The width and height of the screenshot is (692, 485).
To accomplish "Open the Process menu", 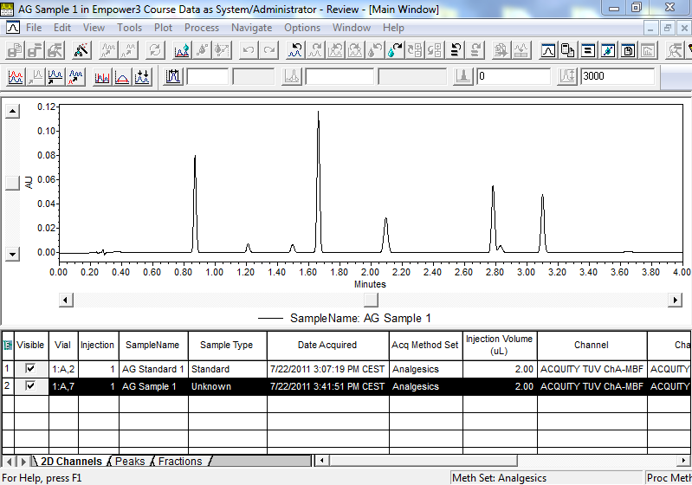I will coord(202,28).
